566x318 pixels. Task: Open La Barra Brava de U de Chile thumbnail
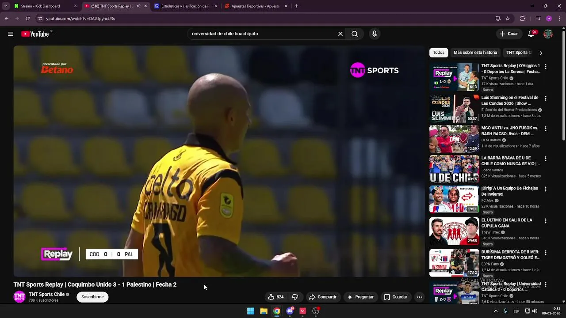pos(454,169)
